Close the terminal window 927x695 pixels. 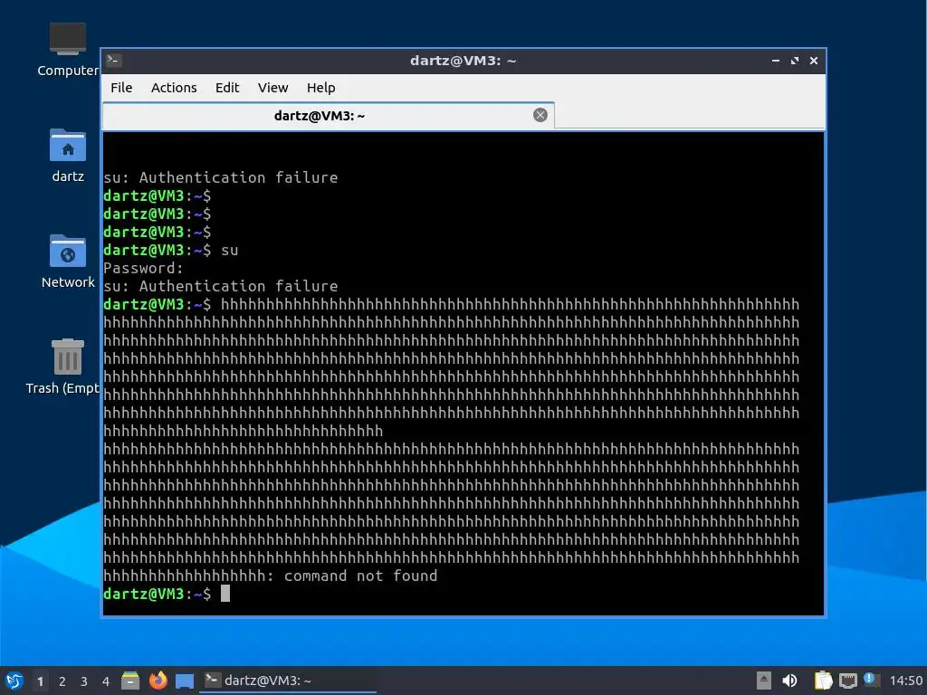pyautogui.click(x=814, y=61)
